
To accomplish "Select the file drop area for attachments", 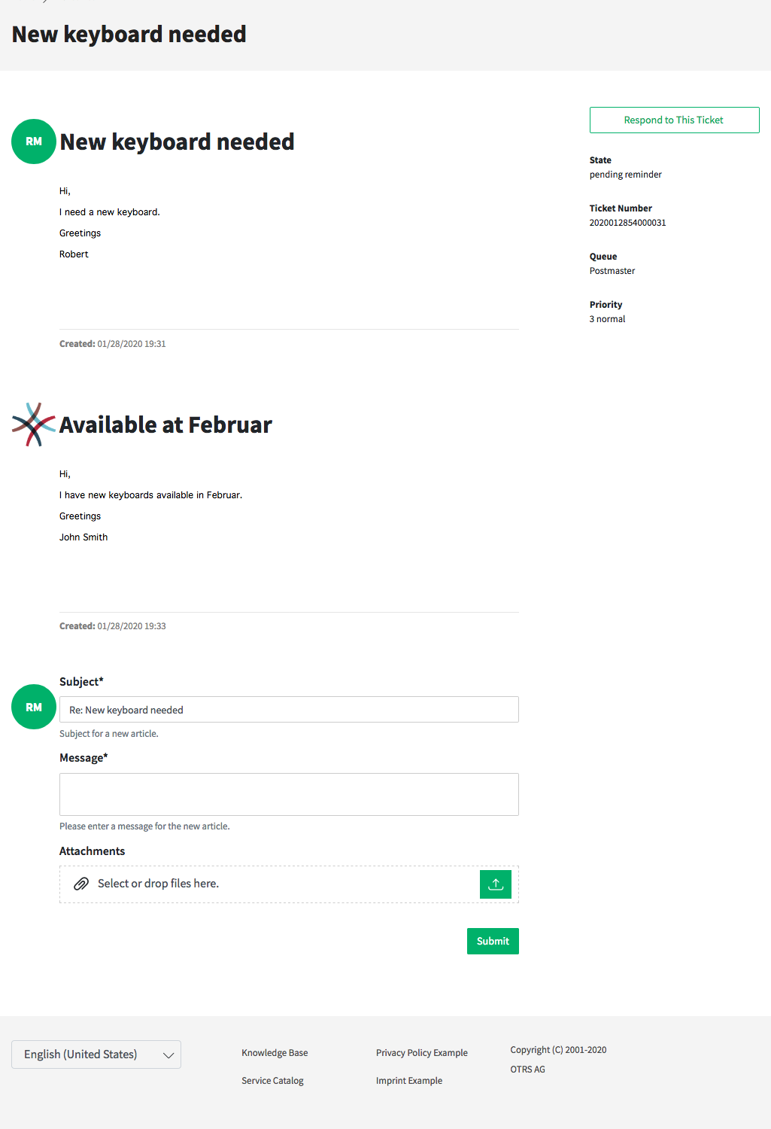I will 289,884.
